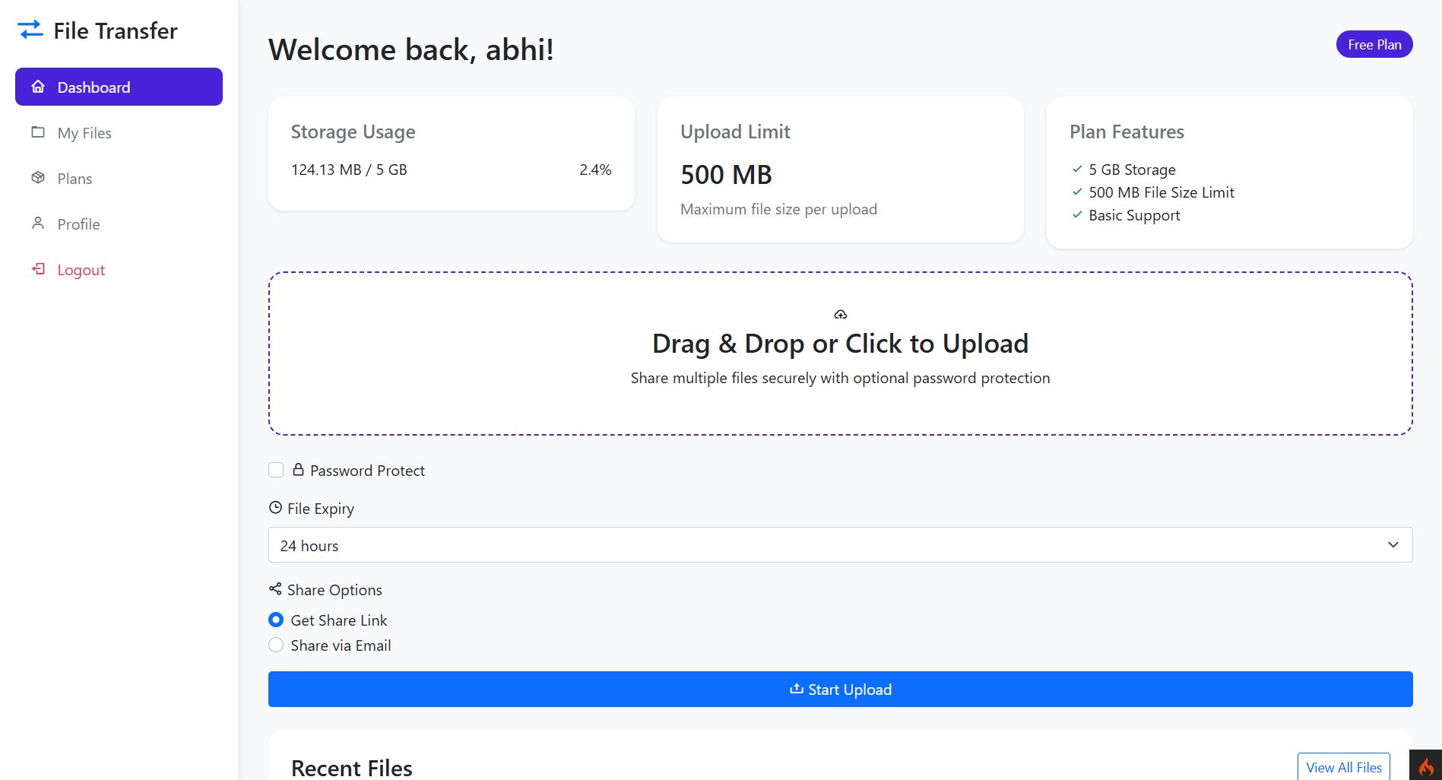Select the Get Share Link radio option
This screenshot has width=1442, height=780.
(x=276, y=620)
